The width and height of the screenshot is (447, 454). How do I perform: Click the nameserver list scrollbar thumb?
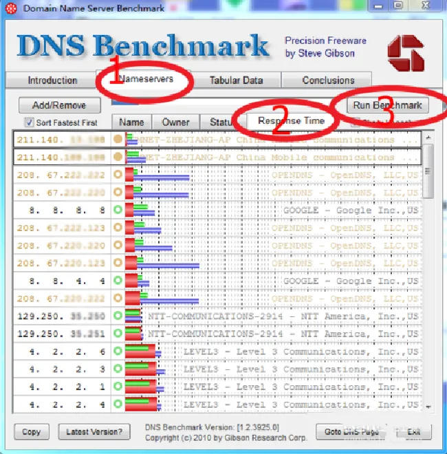tap(428, 171)
